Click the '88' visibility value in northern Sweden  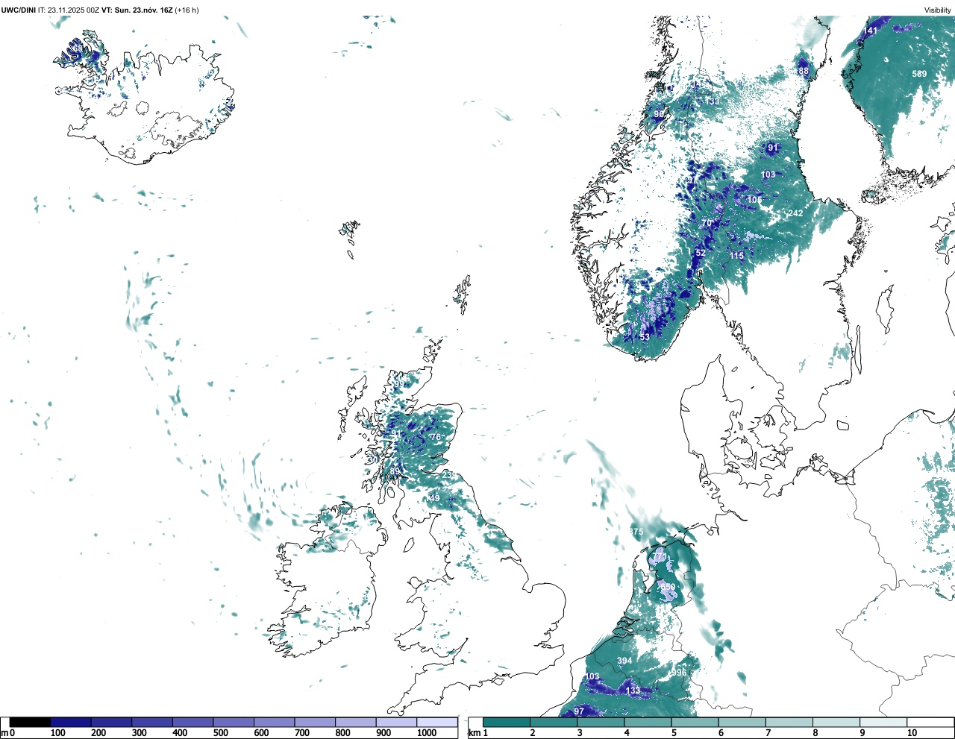click(x=804, y=72)
